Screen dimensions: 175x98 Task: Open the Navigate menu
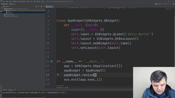14,1
